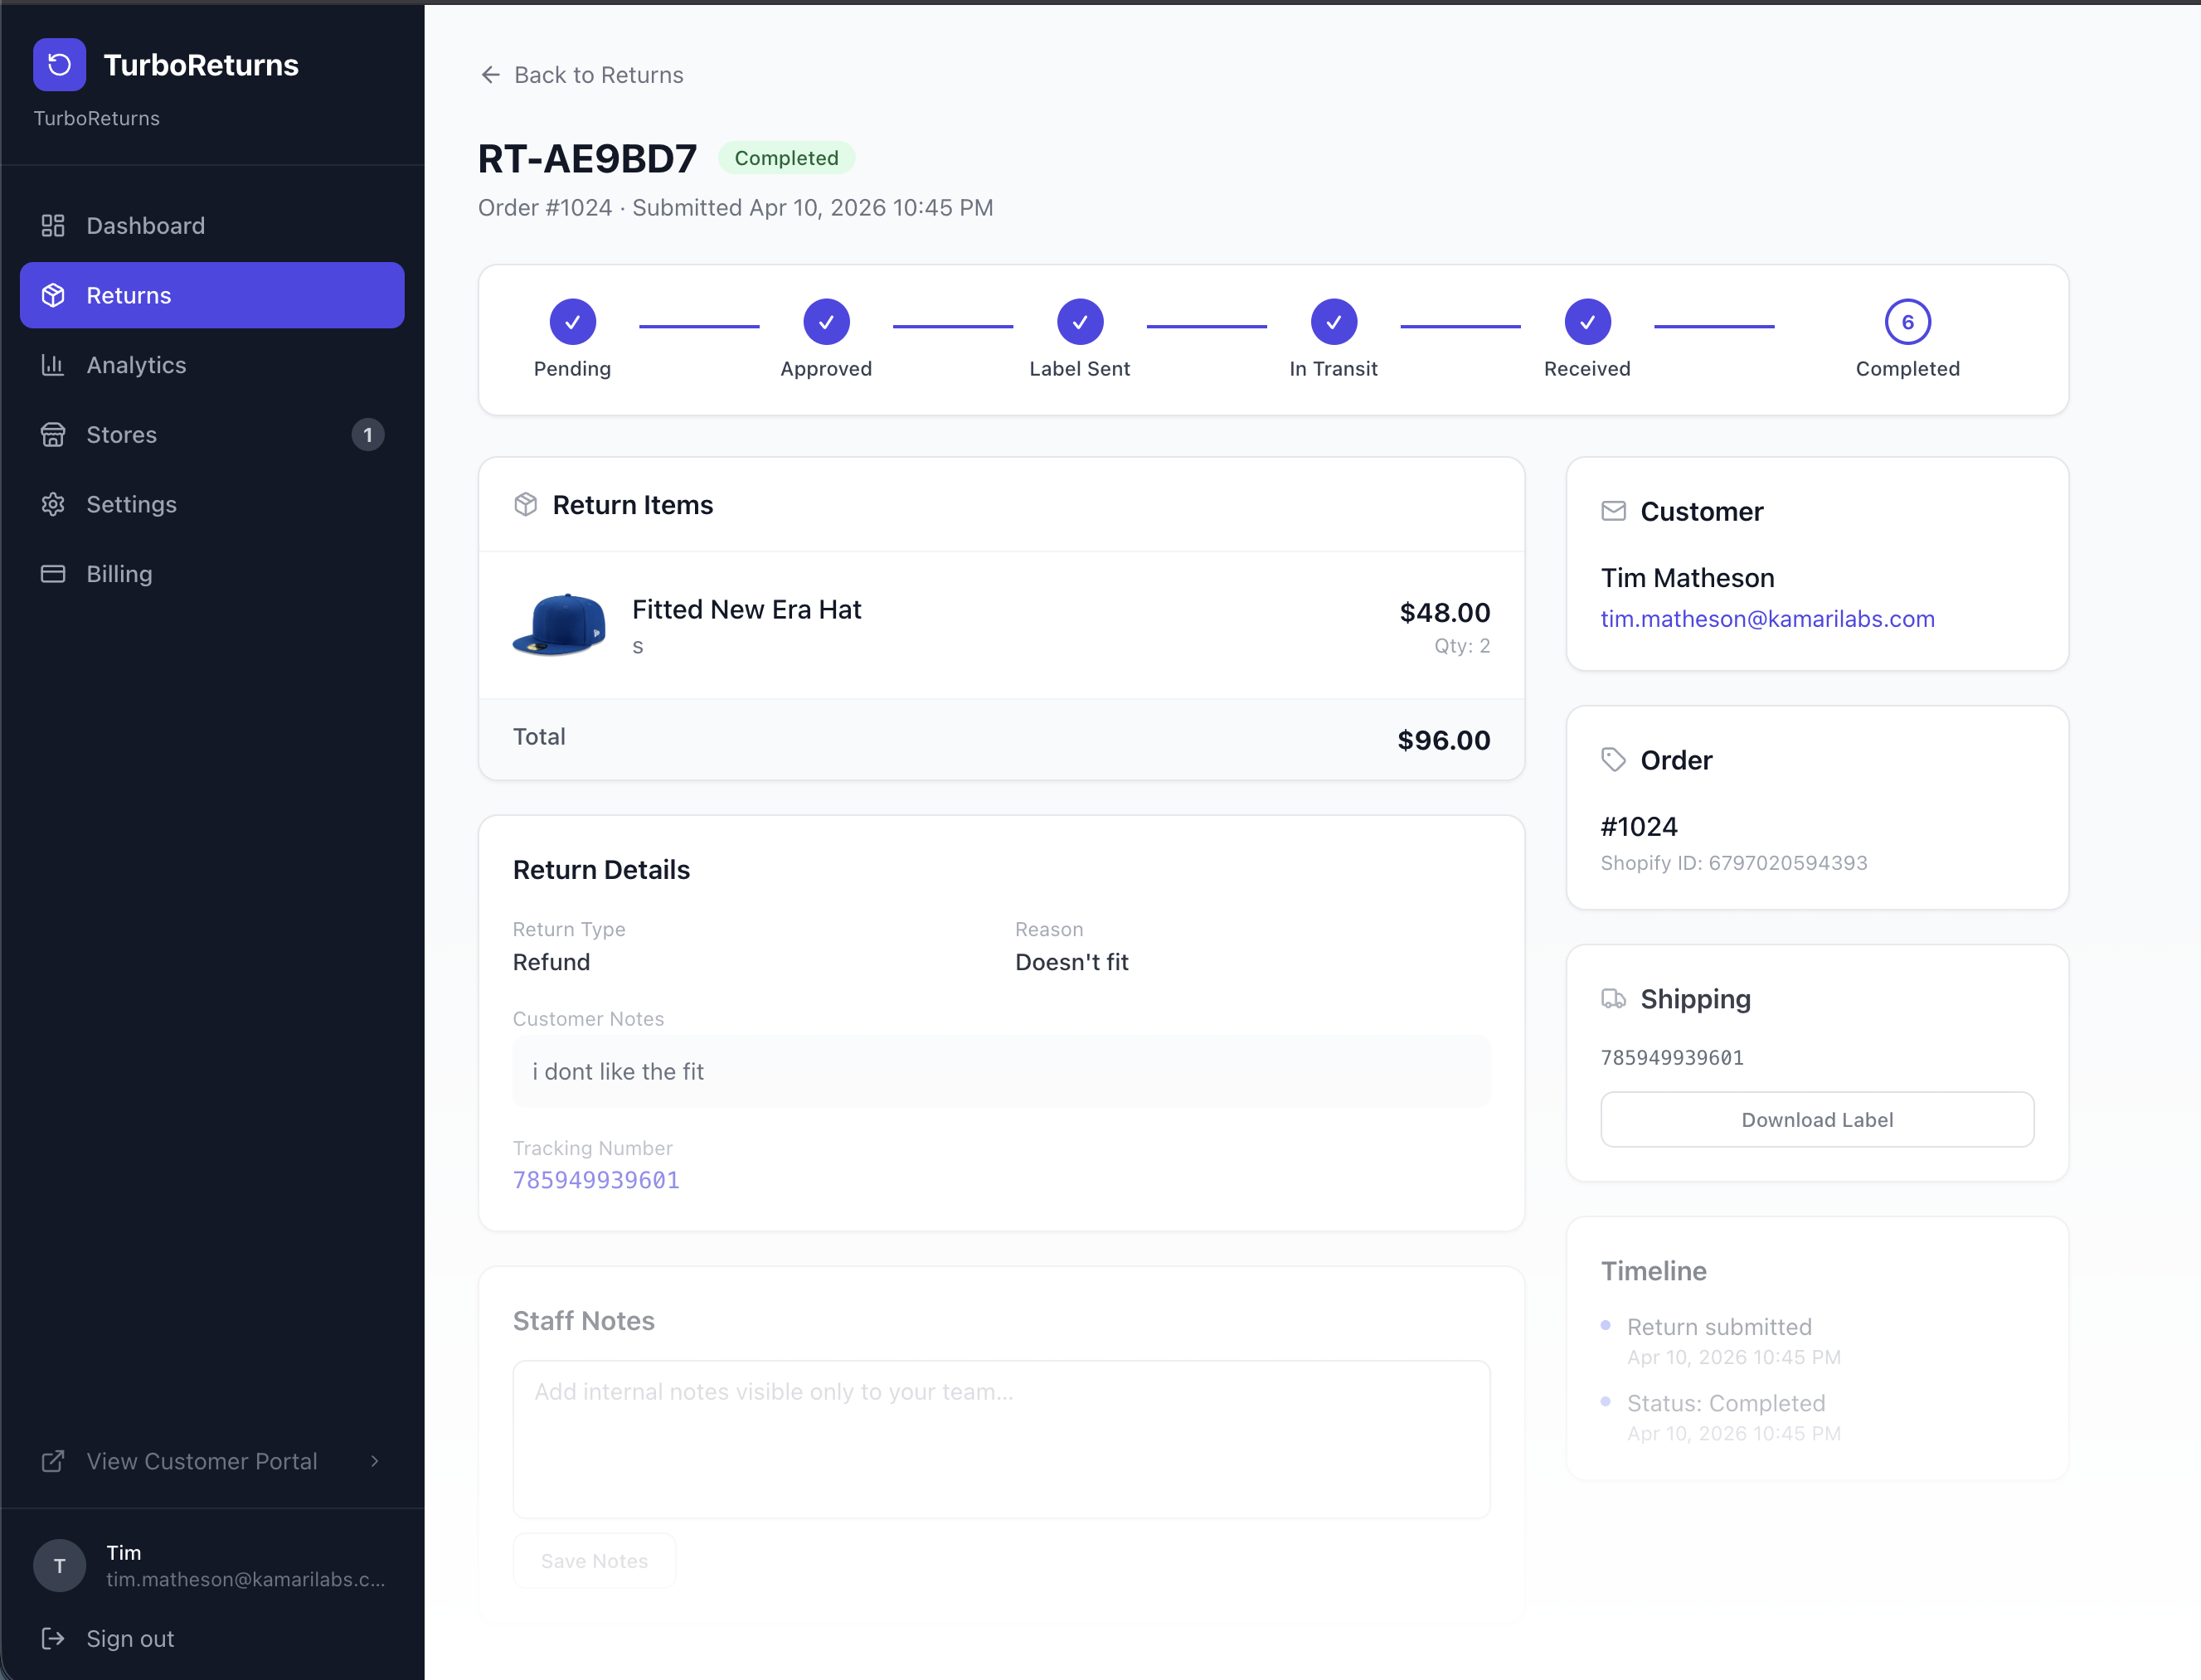Viewport: 2201px width, 1680px height.
Task: Open the customer email address link
Action: click(1767, 619)
